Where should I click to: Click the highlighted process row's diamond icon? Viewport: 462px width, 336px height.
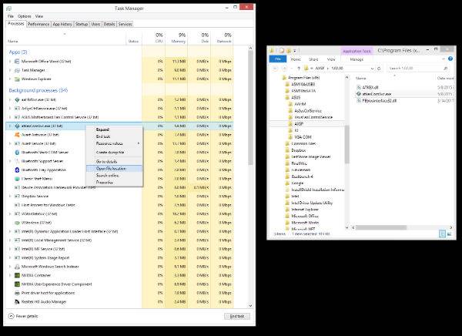[17, 126]
